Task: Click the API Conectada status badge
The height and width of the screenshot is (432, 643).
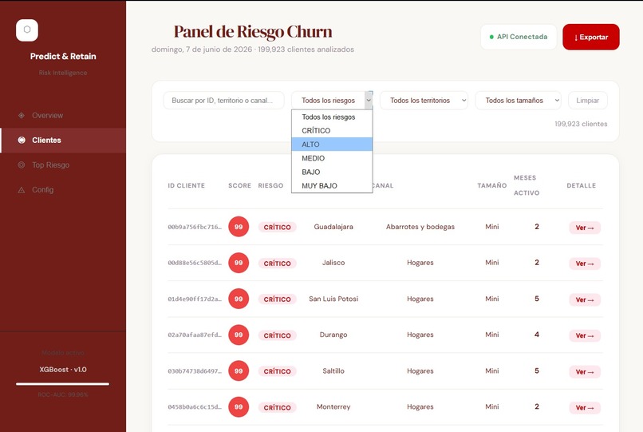Action: pos(519,37)
